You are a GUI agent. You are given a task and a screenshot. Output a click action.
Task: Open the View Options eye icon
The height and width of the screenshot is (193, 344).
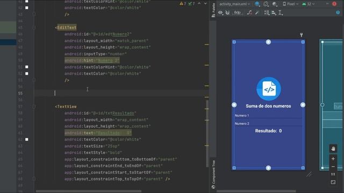(x=220, y=12)
